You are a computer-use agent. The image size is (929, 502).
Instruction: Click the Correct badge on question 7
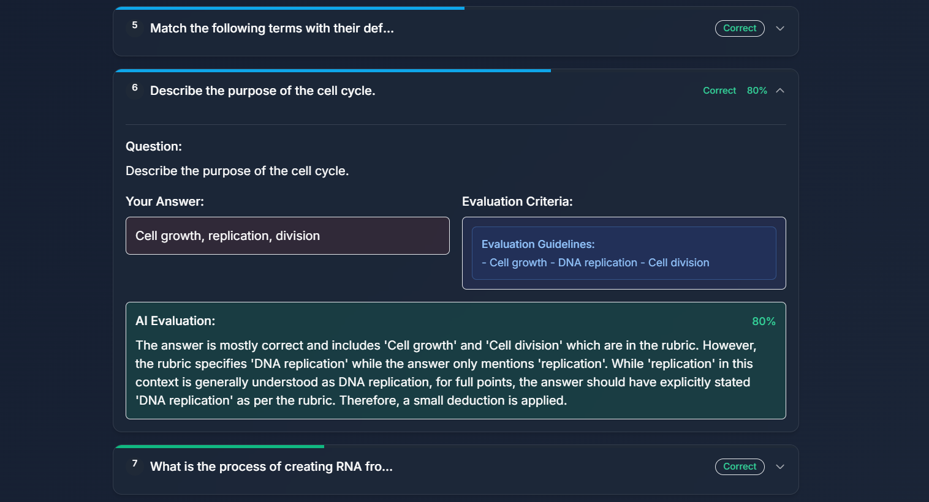coord(740,466)
